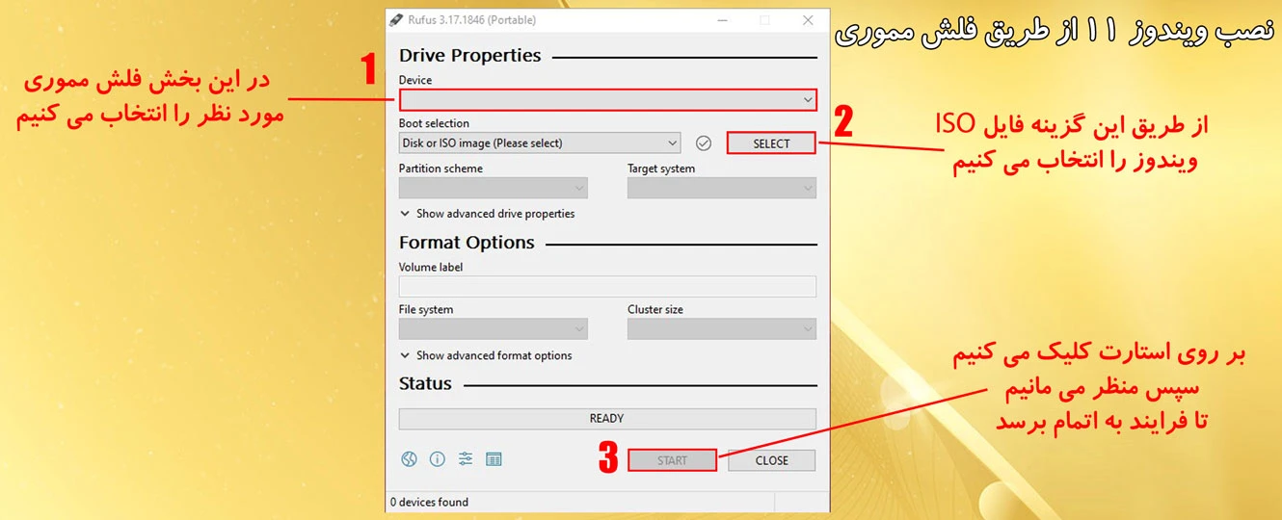Click the Drive Properties heading

(x=470, y=56)
